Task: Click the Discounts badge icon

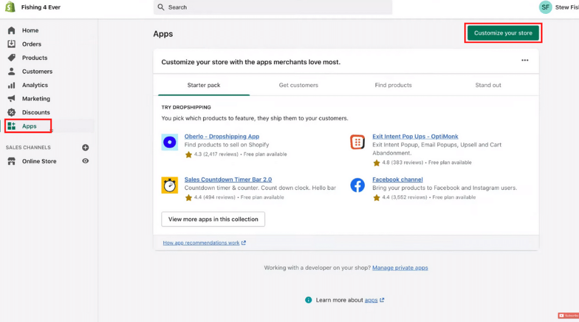Action: [12, 112]
